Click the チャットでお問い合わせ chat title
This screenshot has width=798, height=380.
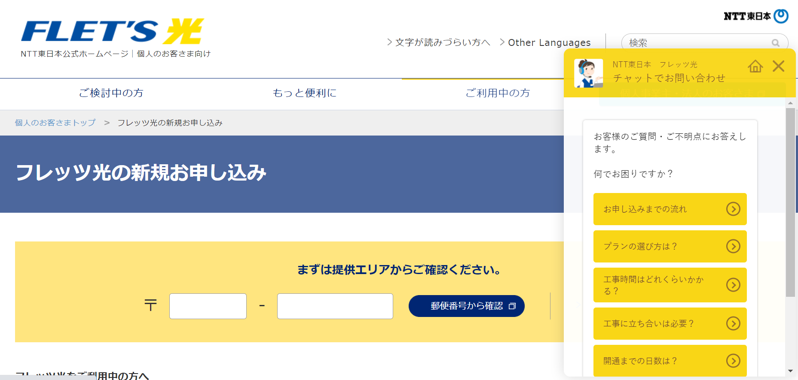669,78
